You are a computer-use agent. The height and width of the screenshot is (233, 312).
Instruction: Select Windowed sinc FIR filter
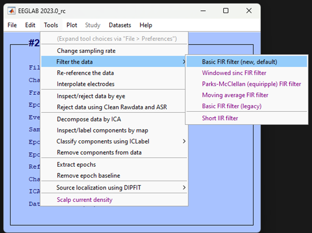click(234, 73)
